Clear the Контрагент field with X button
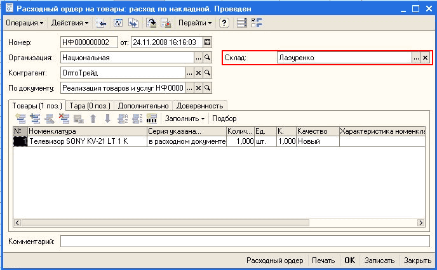This screenshot has height=270, width=437. 198,73
